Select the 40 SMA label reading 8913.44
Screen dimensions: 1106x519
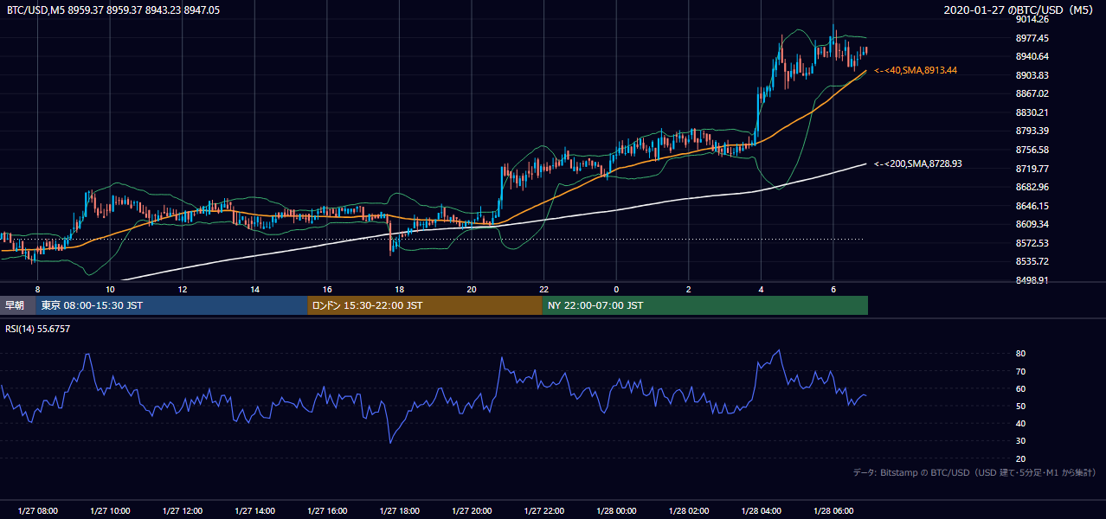(x=916, y=70)
